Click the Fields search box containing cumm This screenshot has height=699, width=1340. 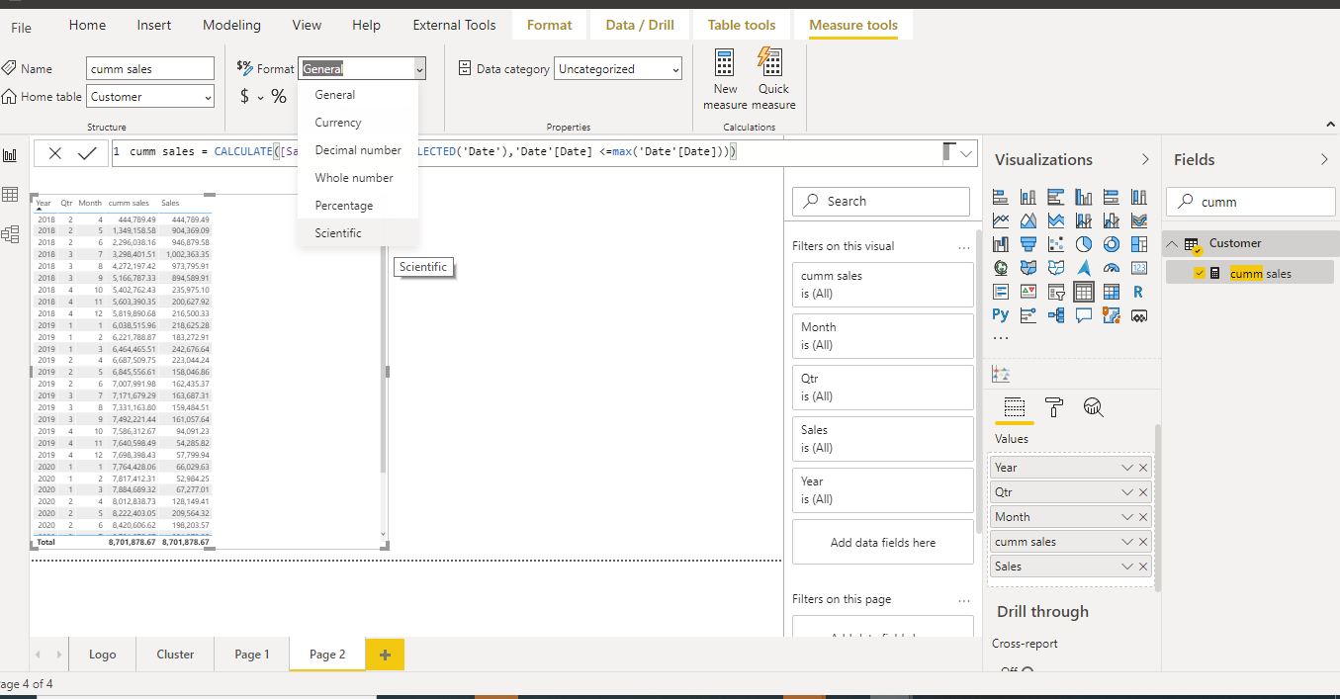tap(1251, 202)
